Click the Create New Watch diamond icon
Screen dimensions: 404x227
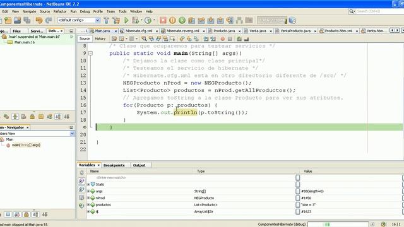click(x=81, y=206)
